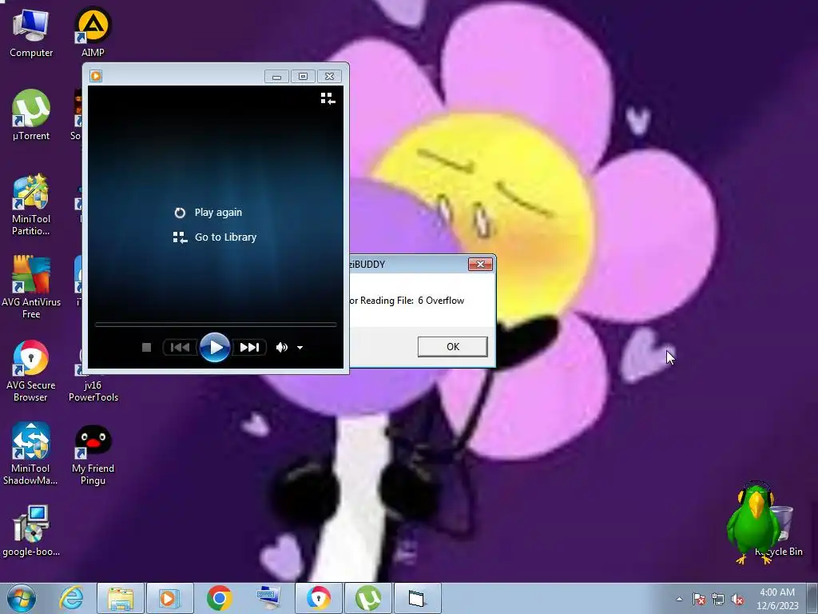Switch to Windows Media Player taskbar button

(169, 598)
